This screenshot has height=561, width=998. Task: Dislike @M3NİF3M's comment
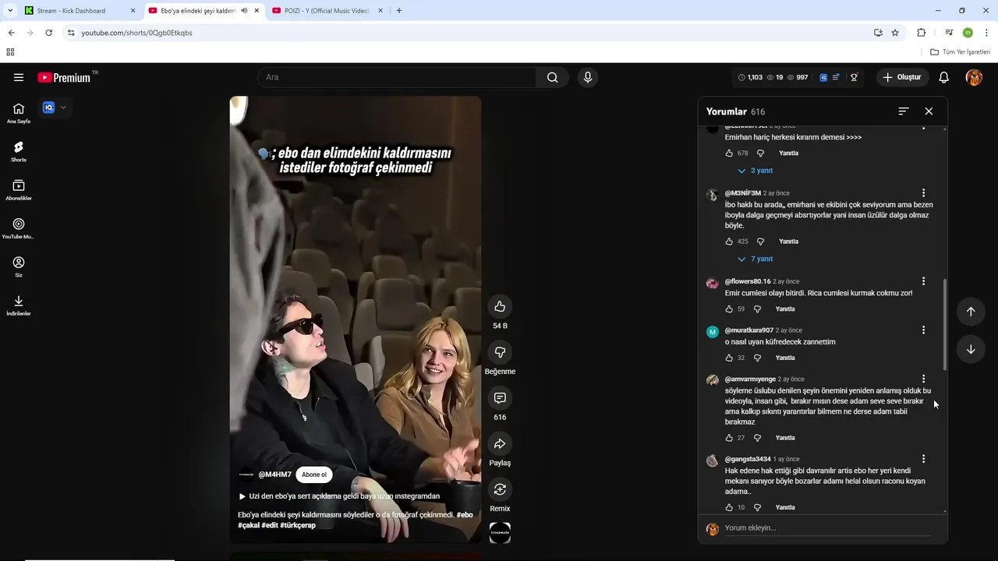pos(760,242)
